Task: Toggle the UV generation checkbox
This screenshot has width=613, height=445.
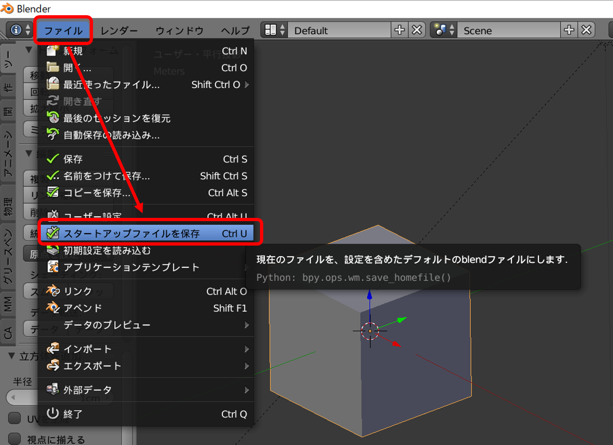Action: [14, 418]
